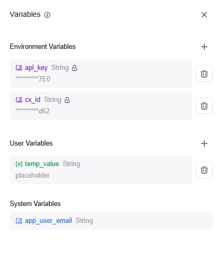Delete the temp_value variable
The image size is (220, 257).
(204, 170)
